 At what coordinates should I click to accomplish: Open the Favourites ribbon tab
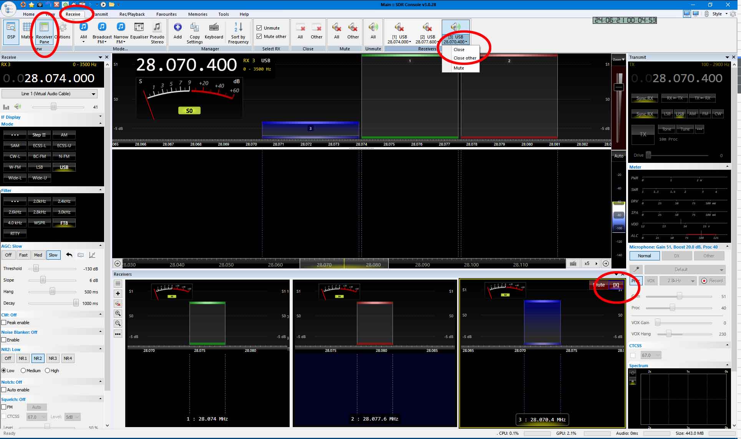[166, 14]
